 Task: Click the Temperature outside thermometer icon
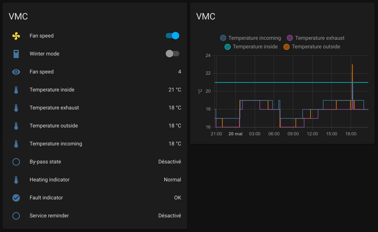click(x=16, y=126)
